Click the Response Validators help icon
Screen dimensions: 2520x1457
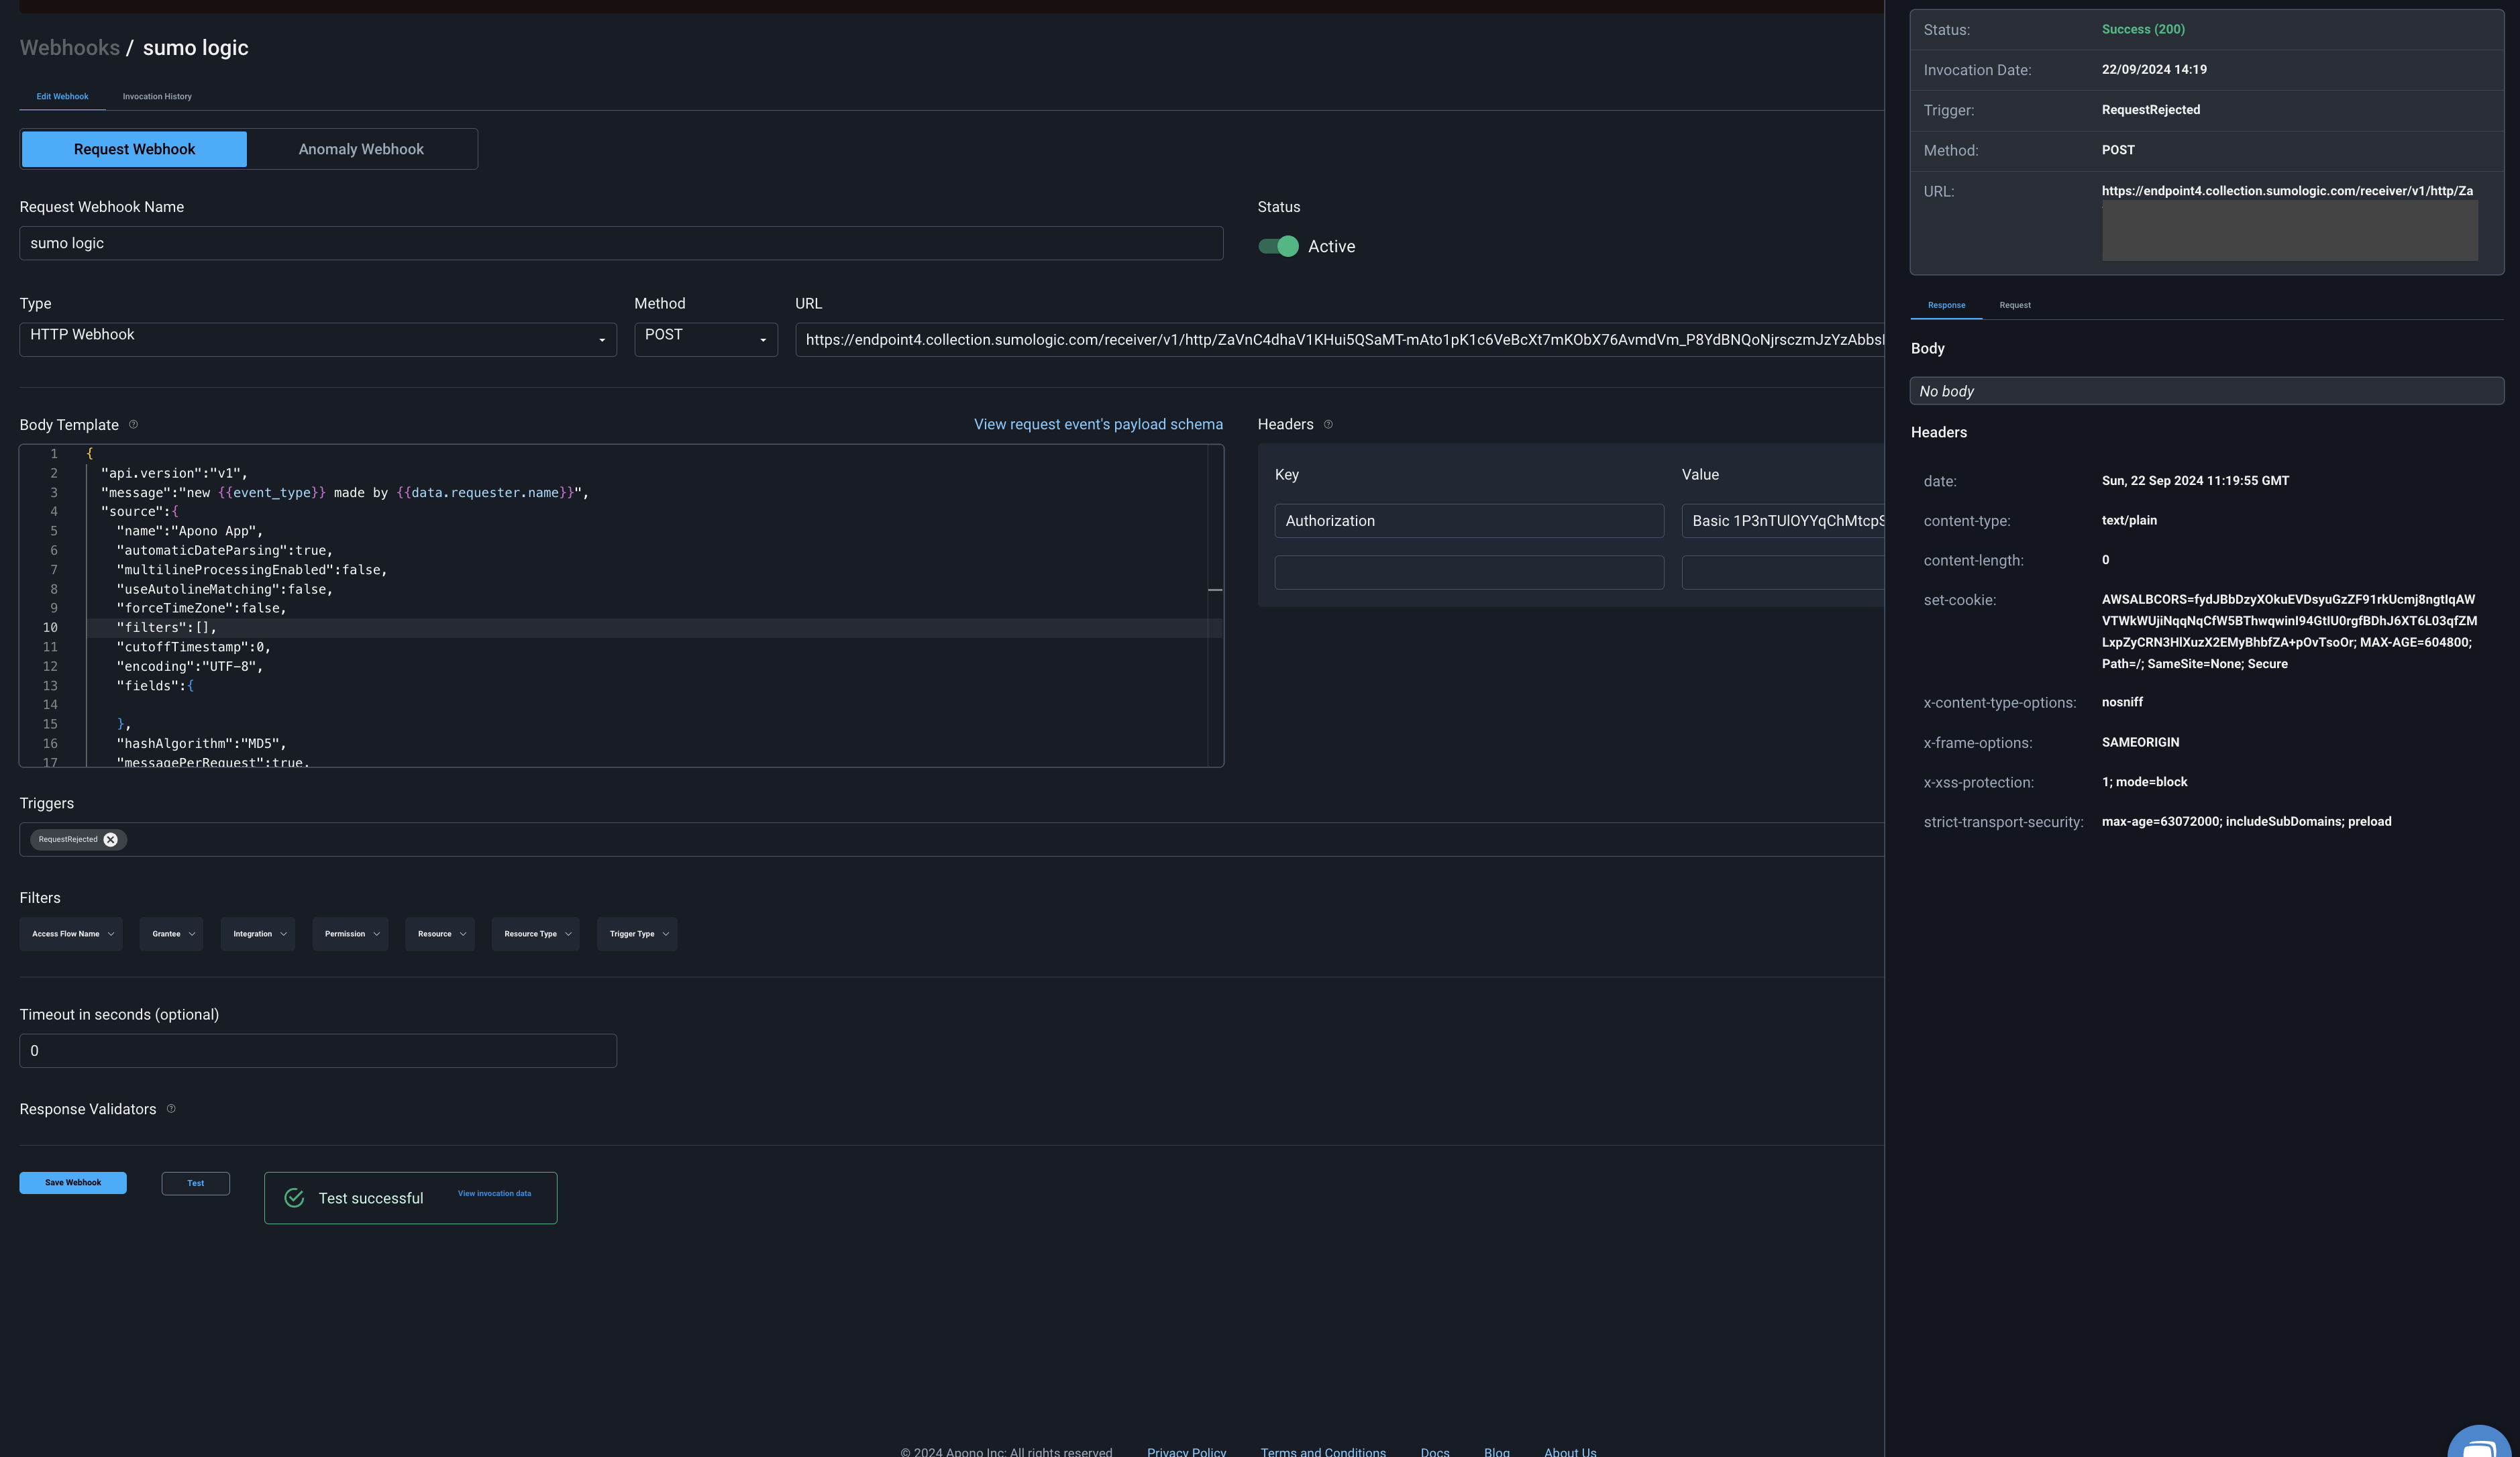(x=171, y=1108)
